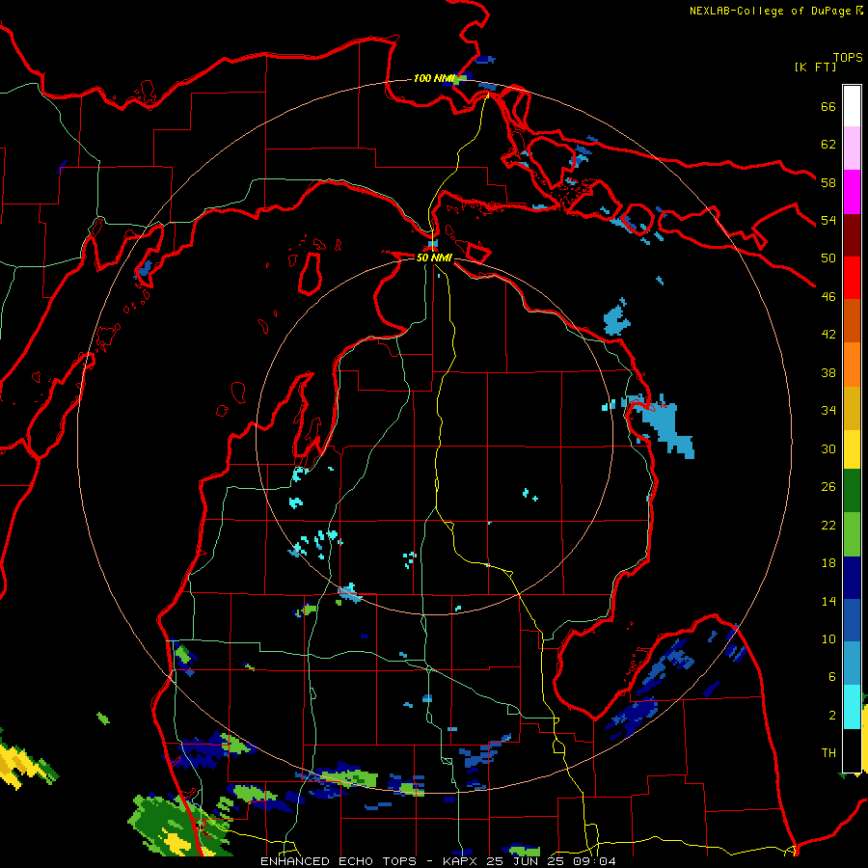
Task: Select the navy blue legend swatch
Action: coord(852,578)
